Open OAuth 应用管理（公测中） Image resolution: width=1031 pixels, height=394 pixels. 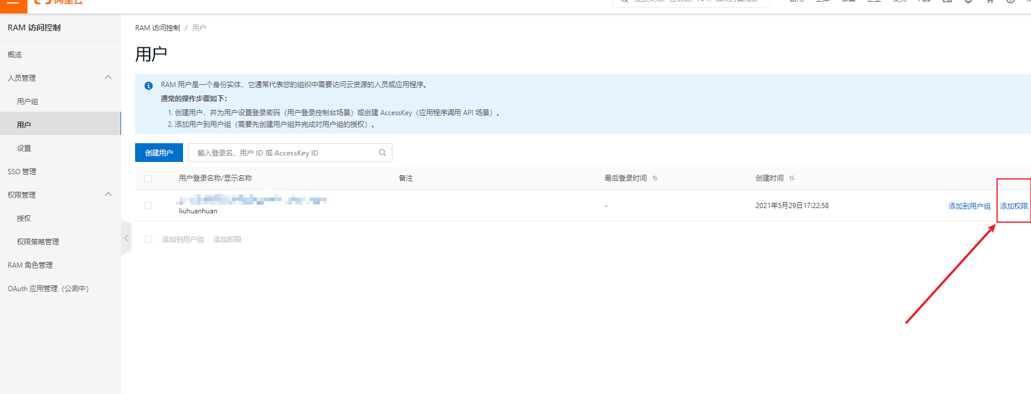[48, 288]
